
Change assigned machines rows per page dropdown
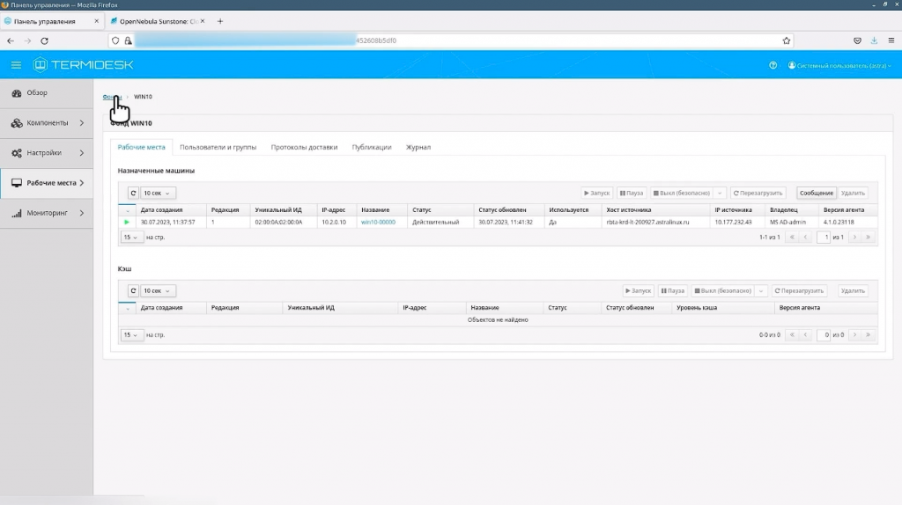(x=131, y=238)
